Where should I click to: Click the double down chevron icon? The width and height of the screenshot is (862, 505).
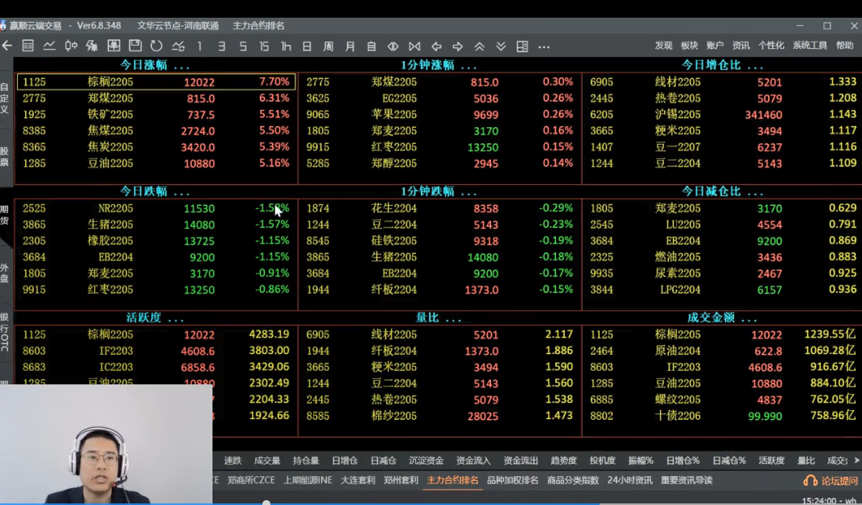(x=501, y=46)
